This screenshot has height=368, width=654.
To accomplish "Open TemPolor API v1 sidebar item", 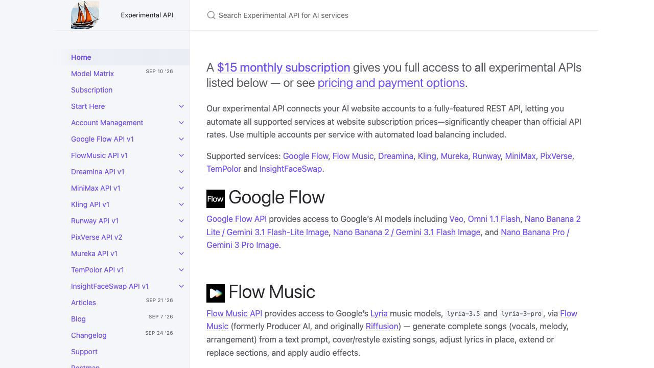I will [x=98, y=270].
